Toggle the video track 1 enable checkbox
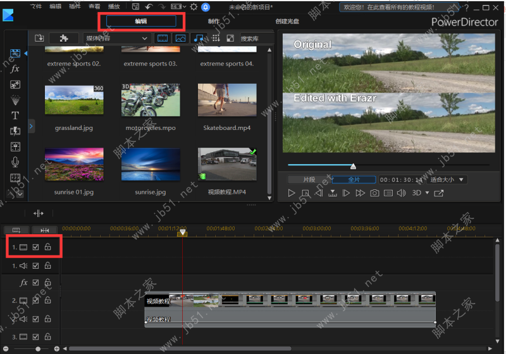 pyautogui.click(x=35, y=247)
